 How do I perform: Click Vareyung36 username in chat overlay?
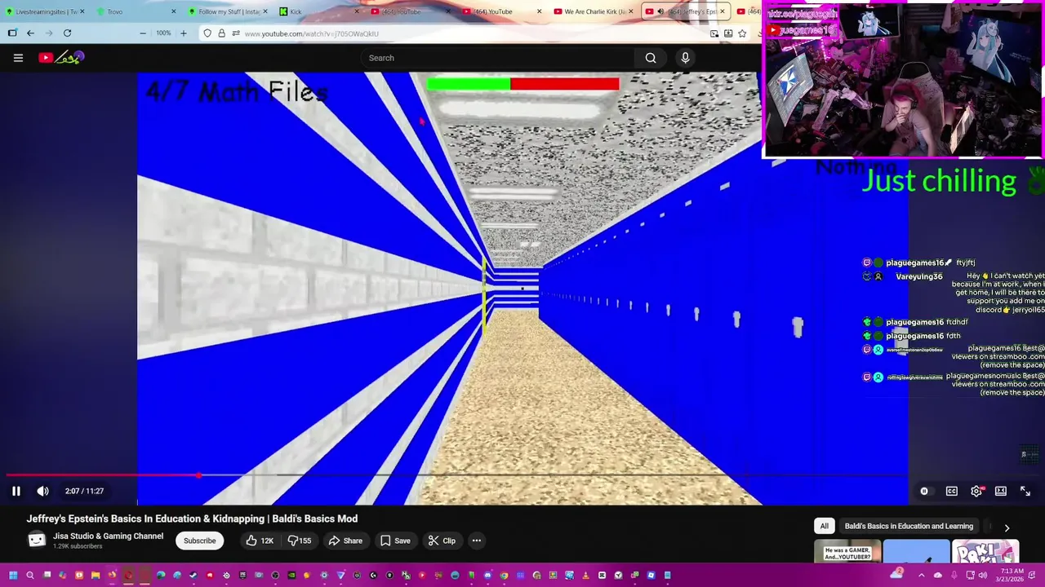pos(918,276)
